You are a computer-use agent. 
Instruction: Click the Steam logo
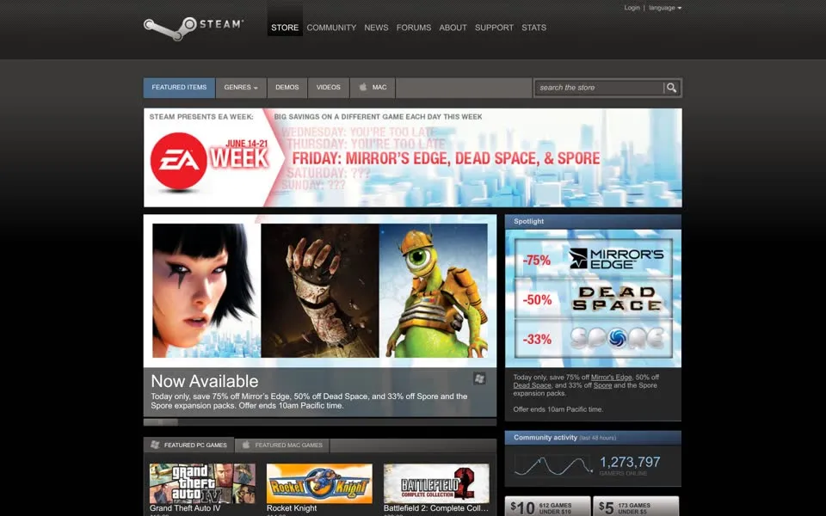point(194,28)
